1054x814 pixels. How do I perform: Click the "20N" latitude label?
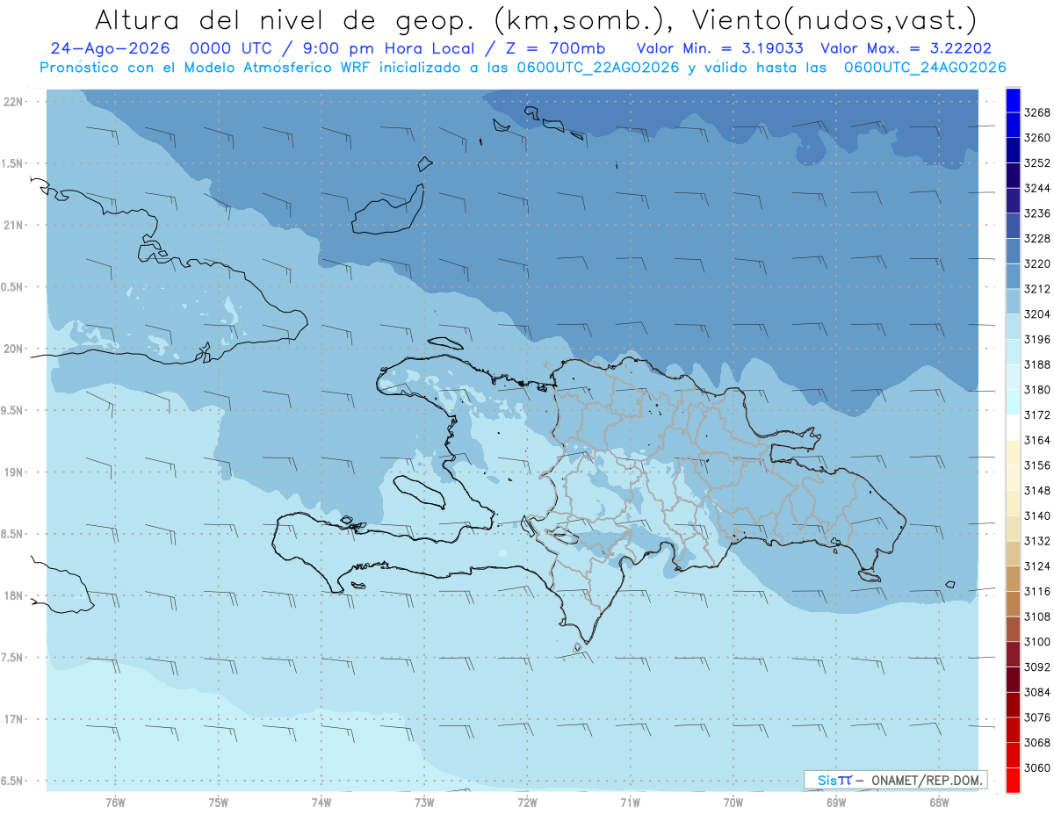tap(13, 349)
